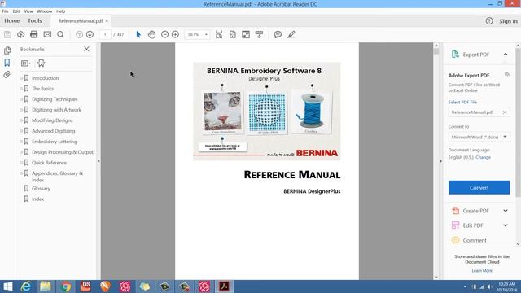The width and height of the screenshot is (521, 293).
Task: Open the Attachments paperclip panel
Action: coord(7,74)
